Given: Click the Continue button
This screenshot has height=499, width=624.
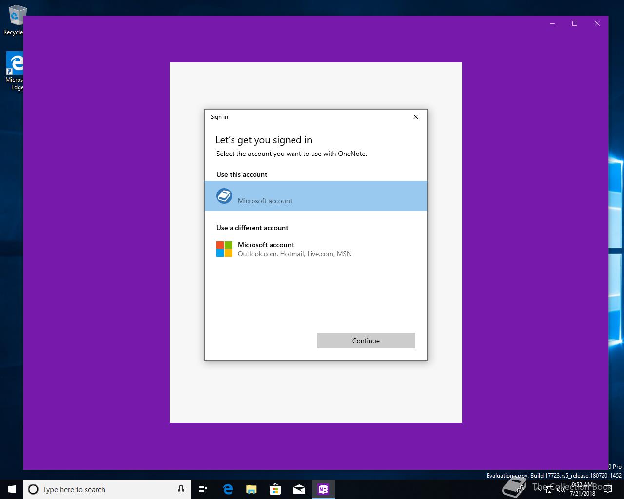Looking at the screenshot, I should tap(366, 341).
